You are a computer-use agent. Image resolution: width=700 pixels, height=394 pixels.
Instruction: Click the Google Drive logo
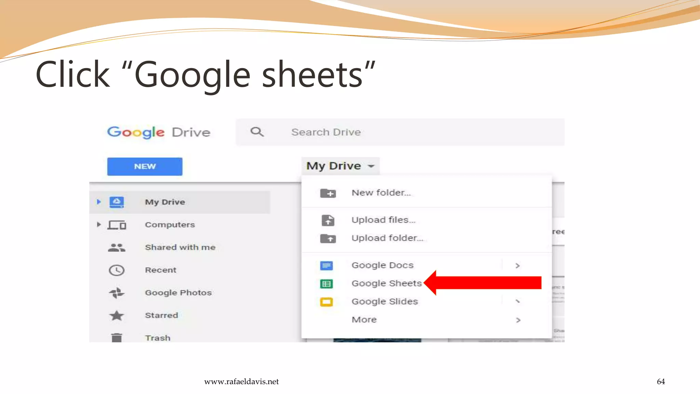pos(159,132)
